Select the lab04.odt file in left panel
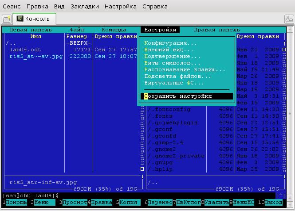Viewport: 295px width, 211px height. pos(25,50)
